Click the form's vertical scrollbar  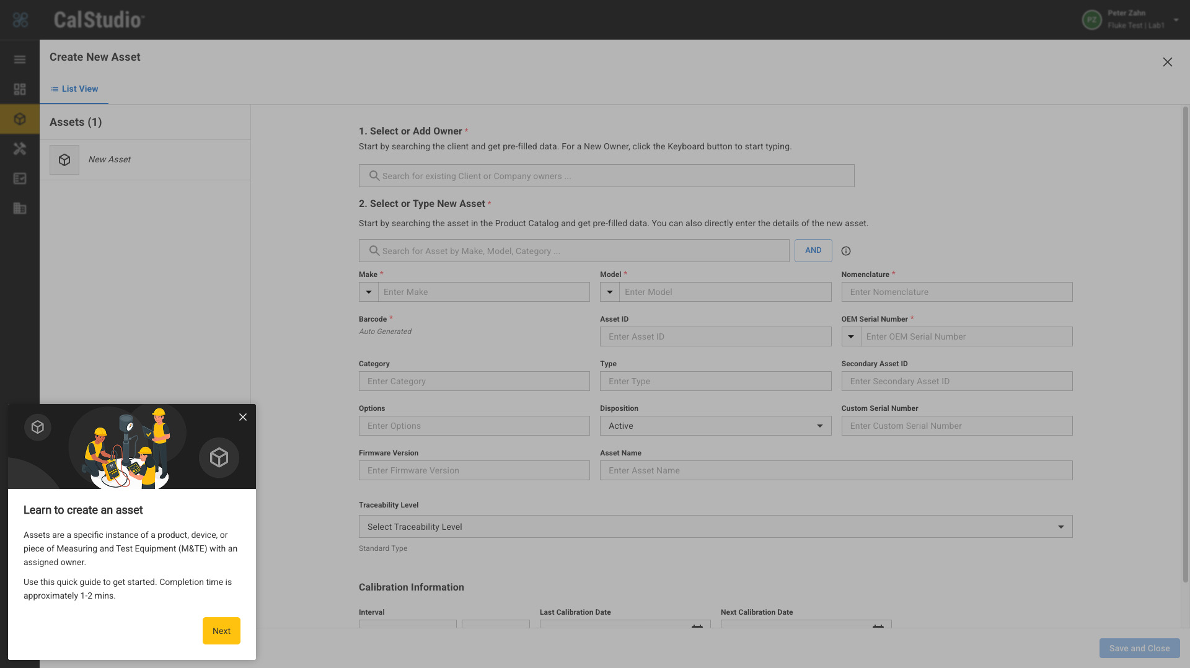click(1185, 345)
